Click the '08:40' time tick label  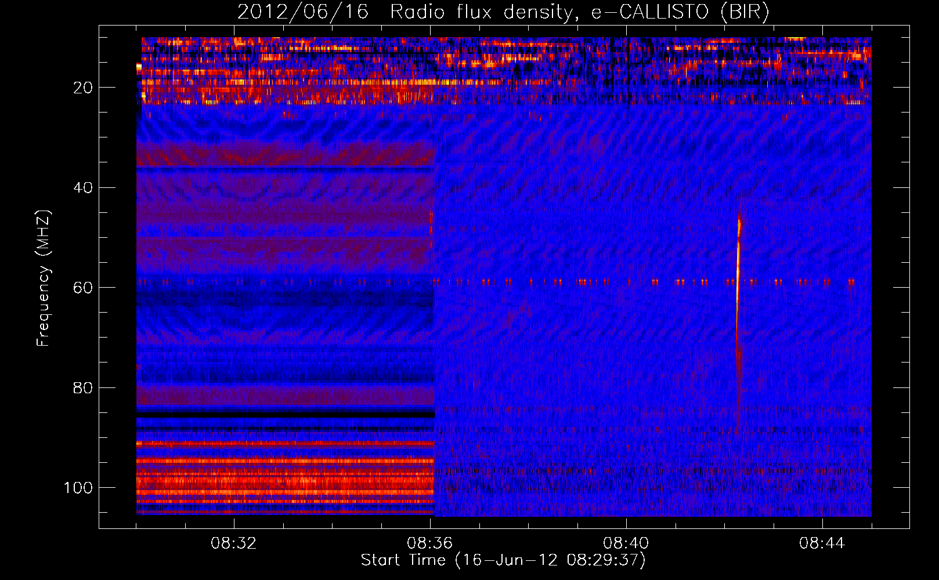[x=626, y=543]
